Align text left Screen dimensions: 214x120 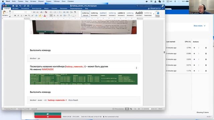click(51, 16)
